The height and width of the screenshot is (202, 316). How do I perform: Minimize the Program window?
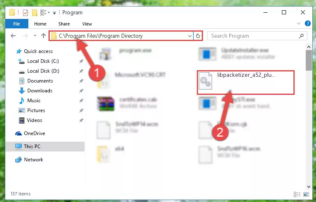[x=265, y=12]
